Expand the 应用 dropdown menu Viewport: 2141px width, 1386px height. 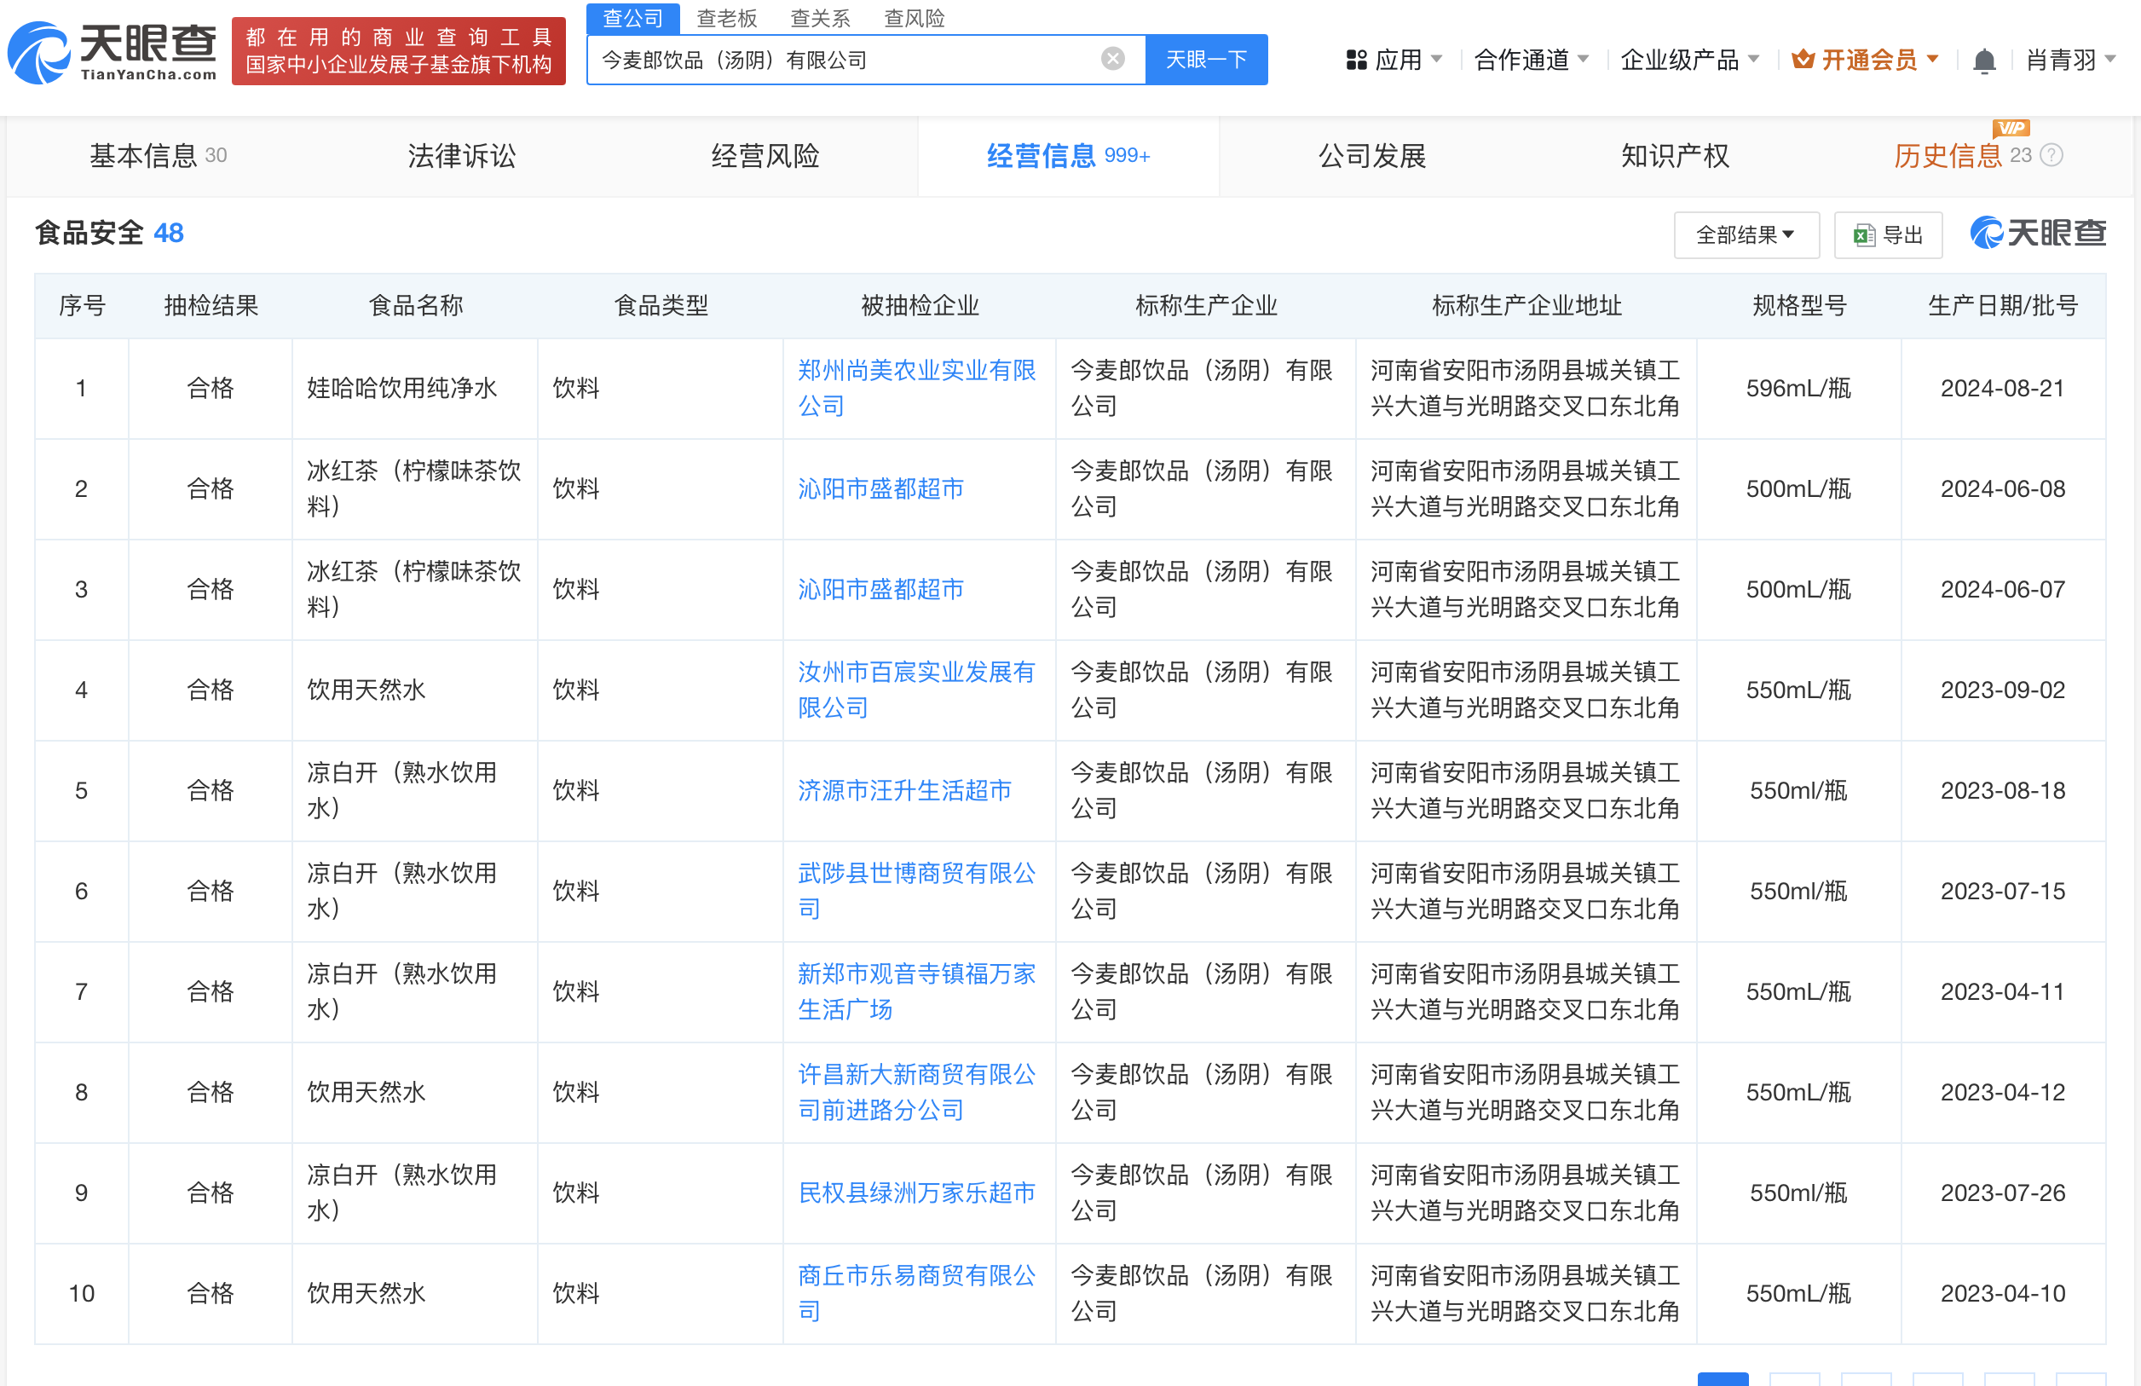click(x=1437, y=60)
